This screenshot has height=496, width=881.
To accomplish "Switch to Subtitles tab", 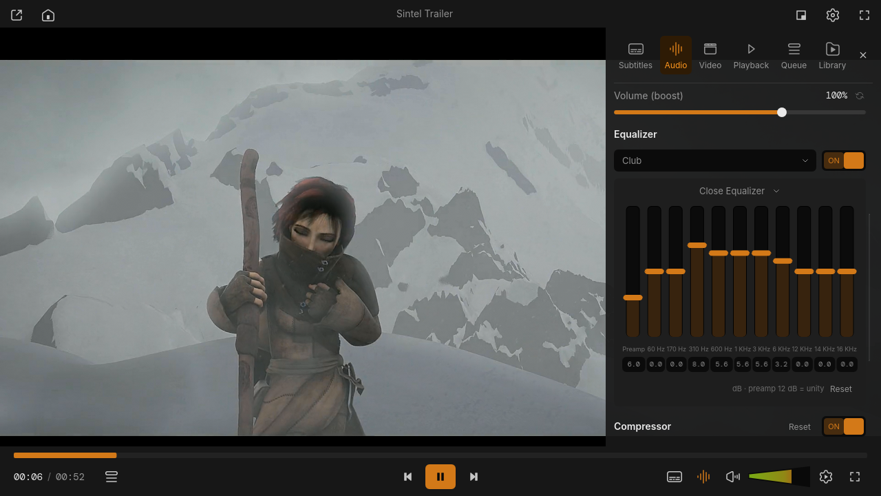I will pos(635,56).
